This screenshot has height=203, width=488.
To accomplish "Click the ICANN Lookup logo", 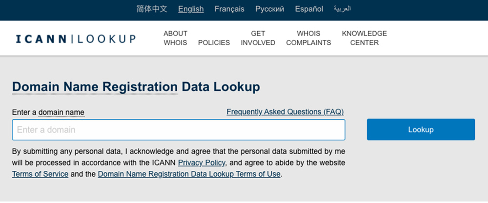I will pyautogui.click(x=76, y=39).
